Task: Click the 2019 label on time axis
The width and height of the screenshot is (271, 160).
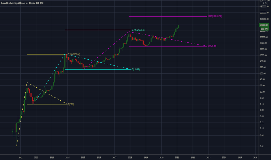Action: [x=146, y=157]
